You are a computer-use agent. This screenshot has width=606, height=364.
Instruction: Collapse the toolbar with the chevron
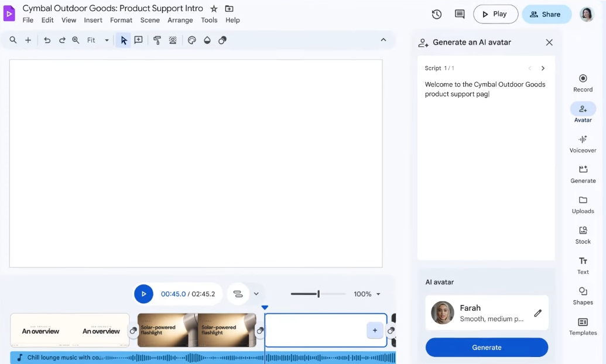click(x=384, y=40)
